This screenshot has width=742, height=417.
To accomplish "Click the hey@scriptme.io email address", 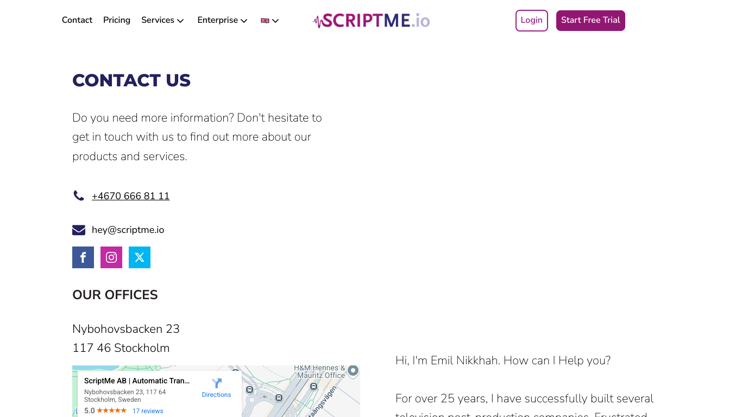I will pyautogui.click(x=128, y=230).
